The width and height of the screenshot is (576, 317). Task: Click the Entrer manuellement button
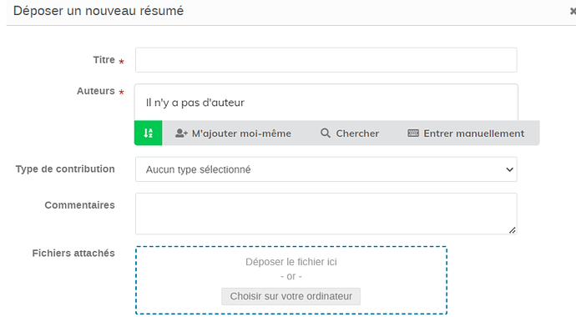pos(466,133)
